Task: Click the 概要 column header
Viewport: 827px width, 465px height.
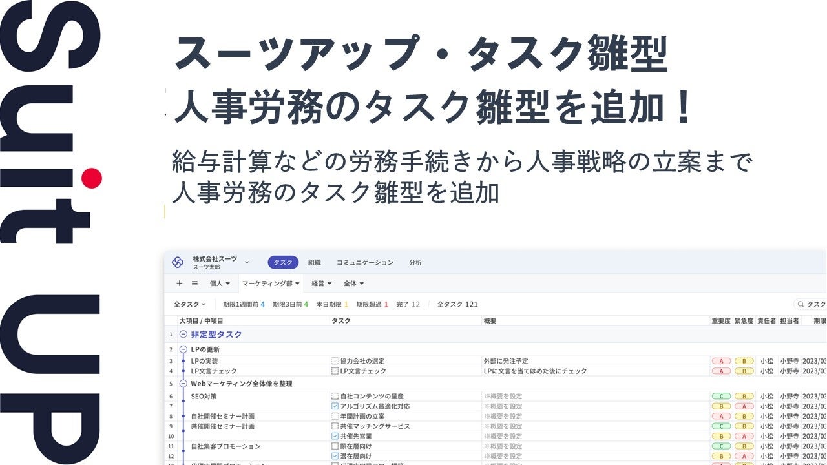Action: tap(490, 321)
